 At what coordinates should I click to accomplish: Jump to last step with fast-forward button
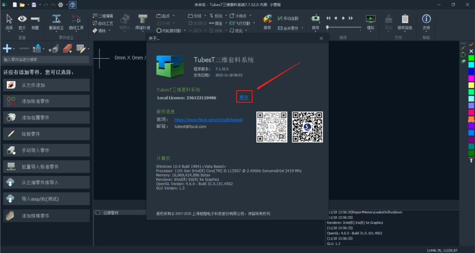coord(351,18)
